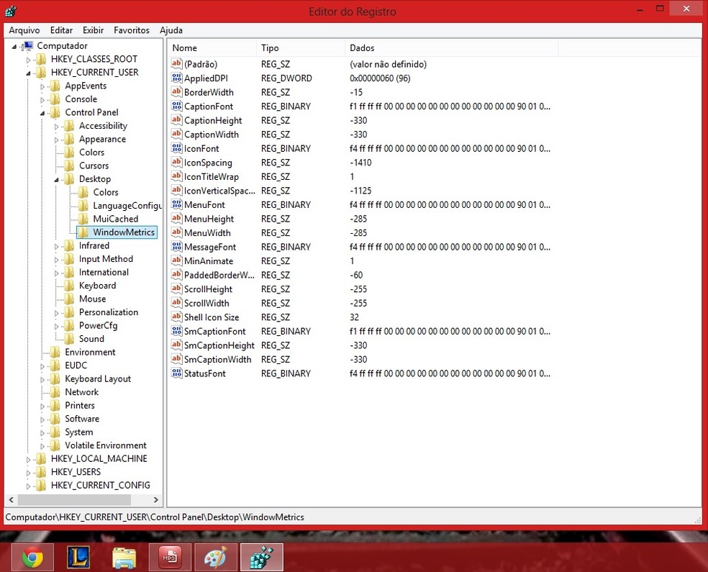Expand the Accessibility key node
This screenshot has width=708, height=572.
click(x=58, y=126)
